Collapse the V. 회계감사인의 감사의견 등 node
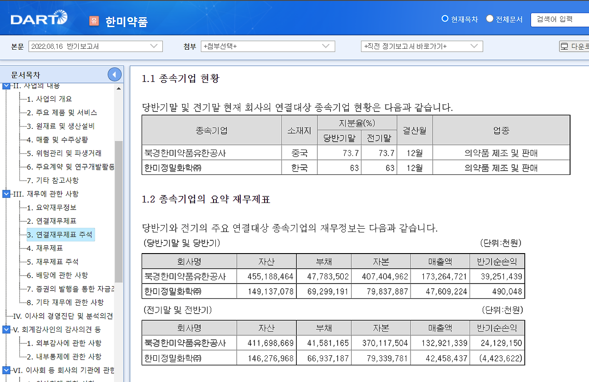 point(6,330)
